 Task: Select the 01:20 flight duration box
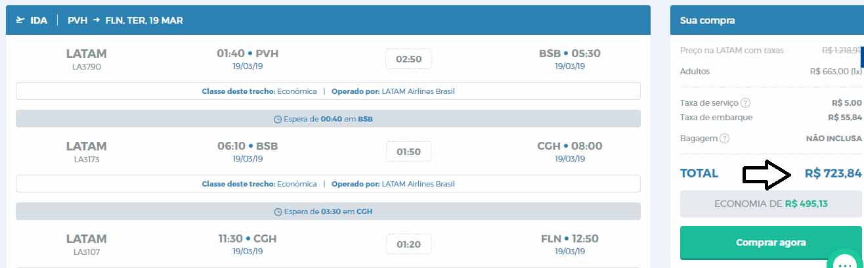coord(408,244)
